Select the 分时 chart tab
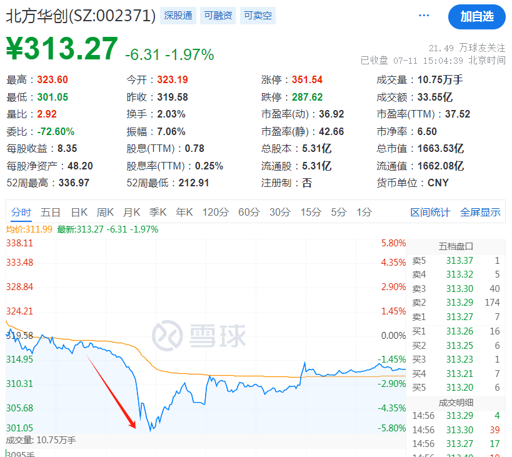The width and height of the screenshot is (512, 457). tap(21, 212)
